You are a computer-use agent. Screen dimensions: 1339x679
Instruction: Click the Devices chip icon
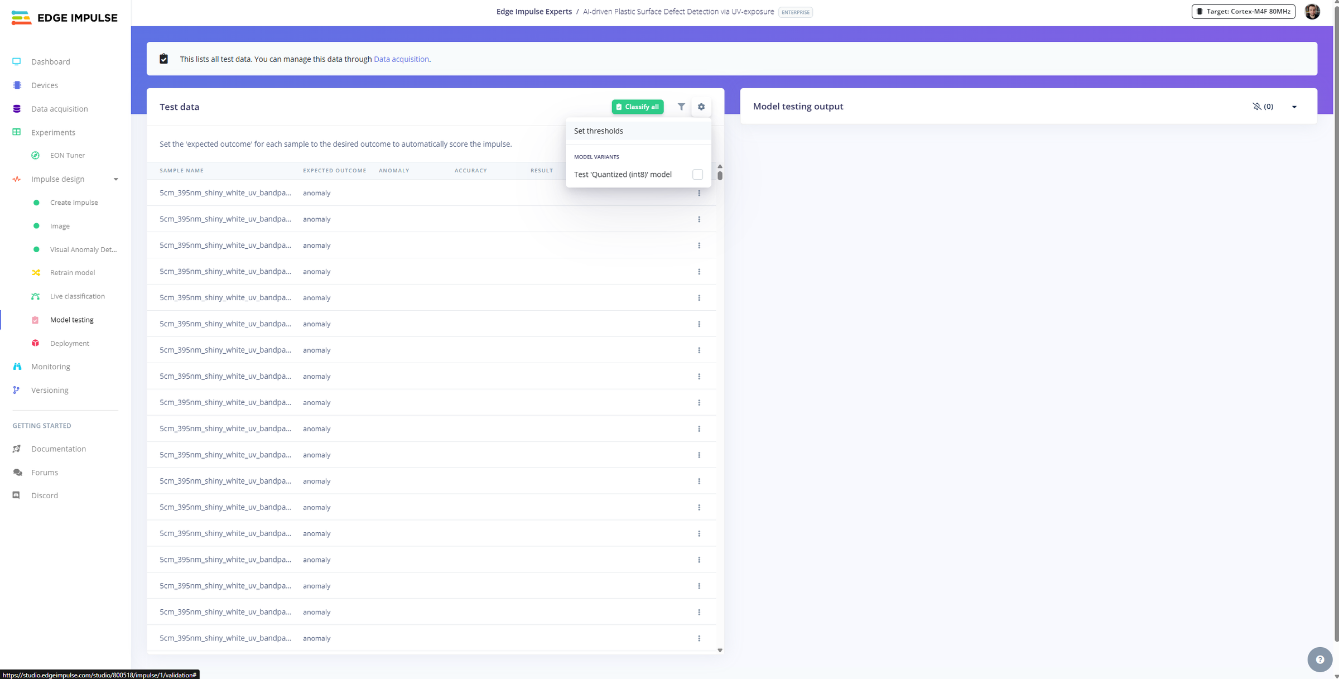pyautogui.click(x=17, y=85)
